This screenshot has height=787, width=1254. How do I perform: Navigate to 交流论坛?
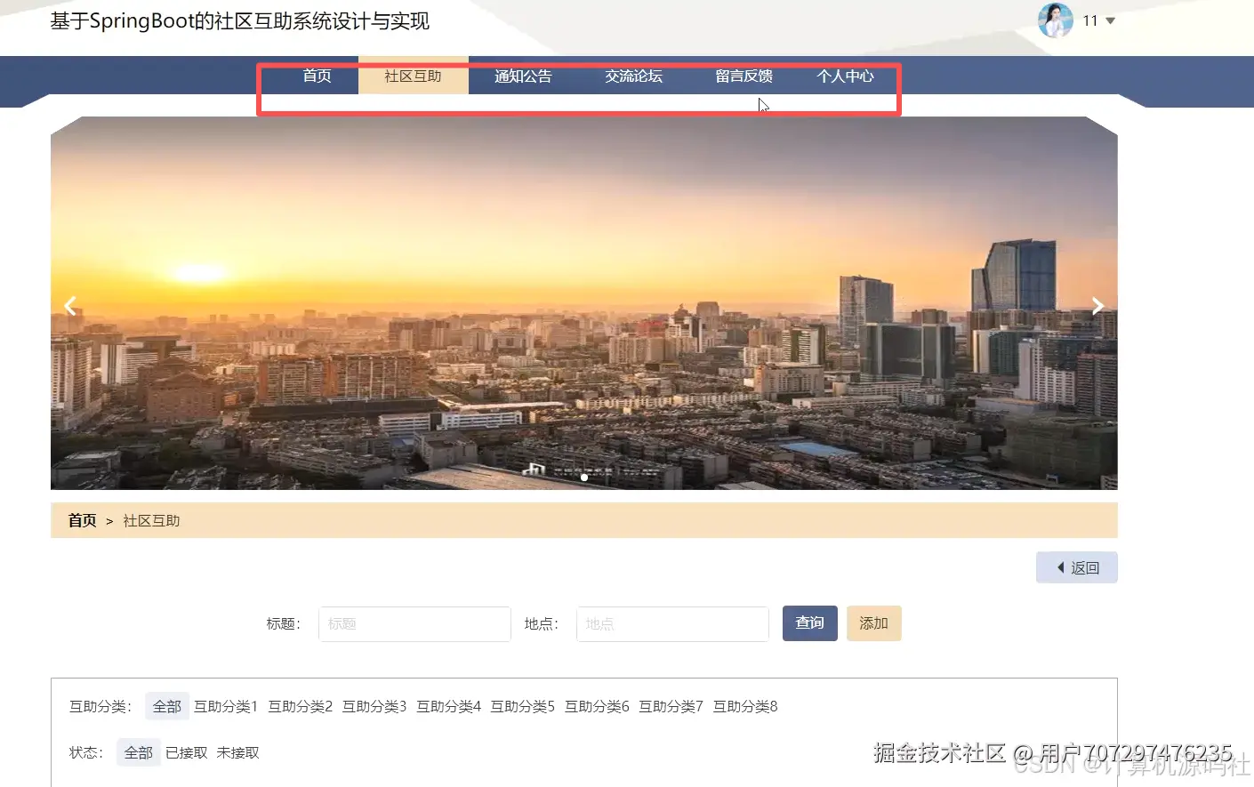click(x=633, y=76)
